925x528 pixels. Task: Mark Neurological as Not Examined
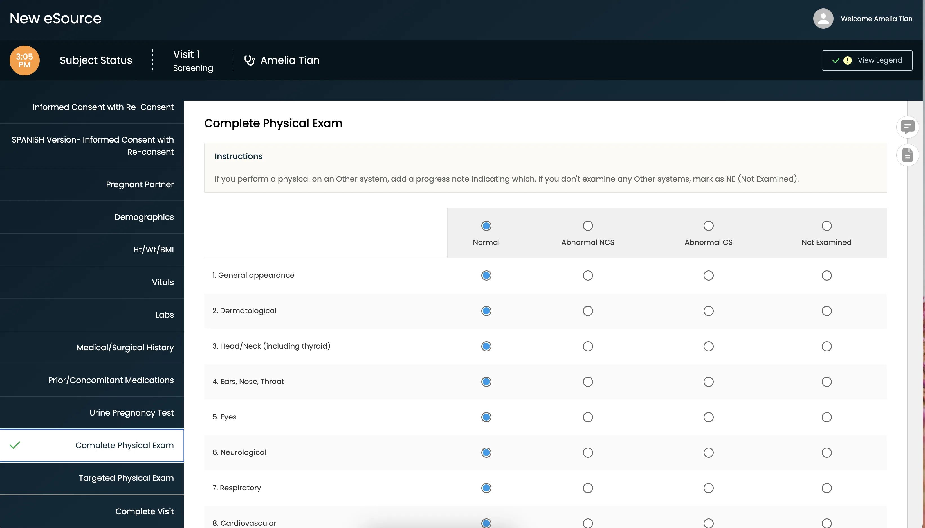click(826, 453)
